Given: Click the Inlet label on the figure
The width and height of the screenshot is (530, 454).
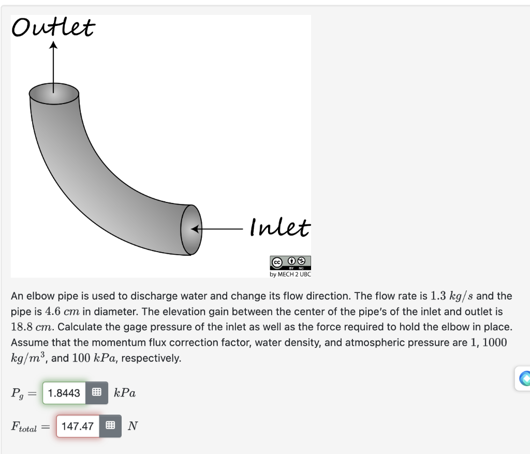Looking at the screenshot, I should tap(279, 228).
